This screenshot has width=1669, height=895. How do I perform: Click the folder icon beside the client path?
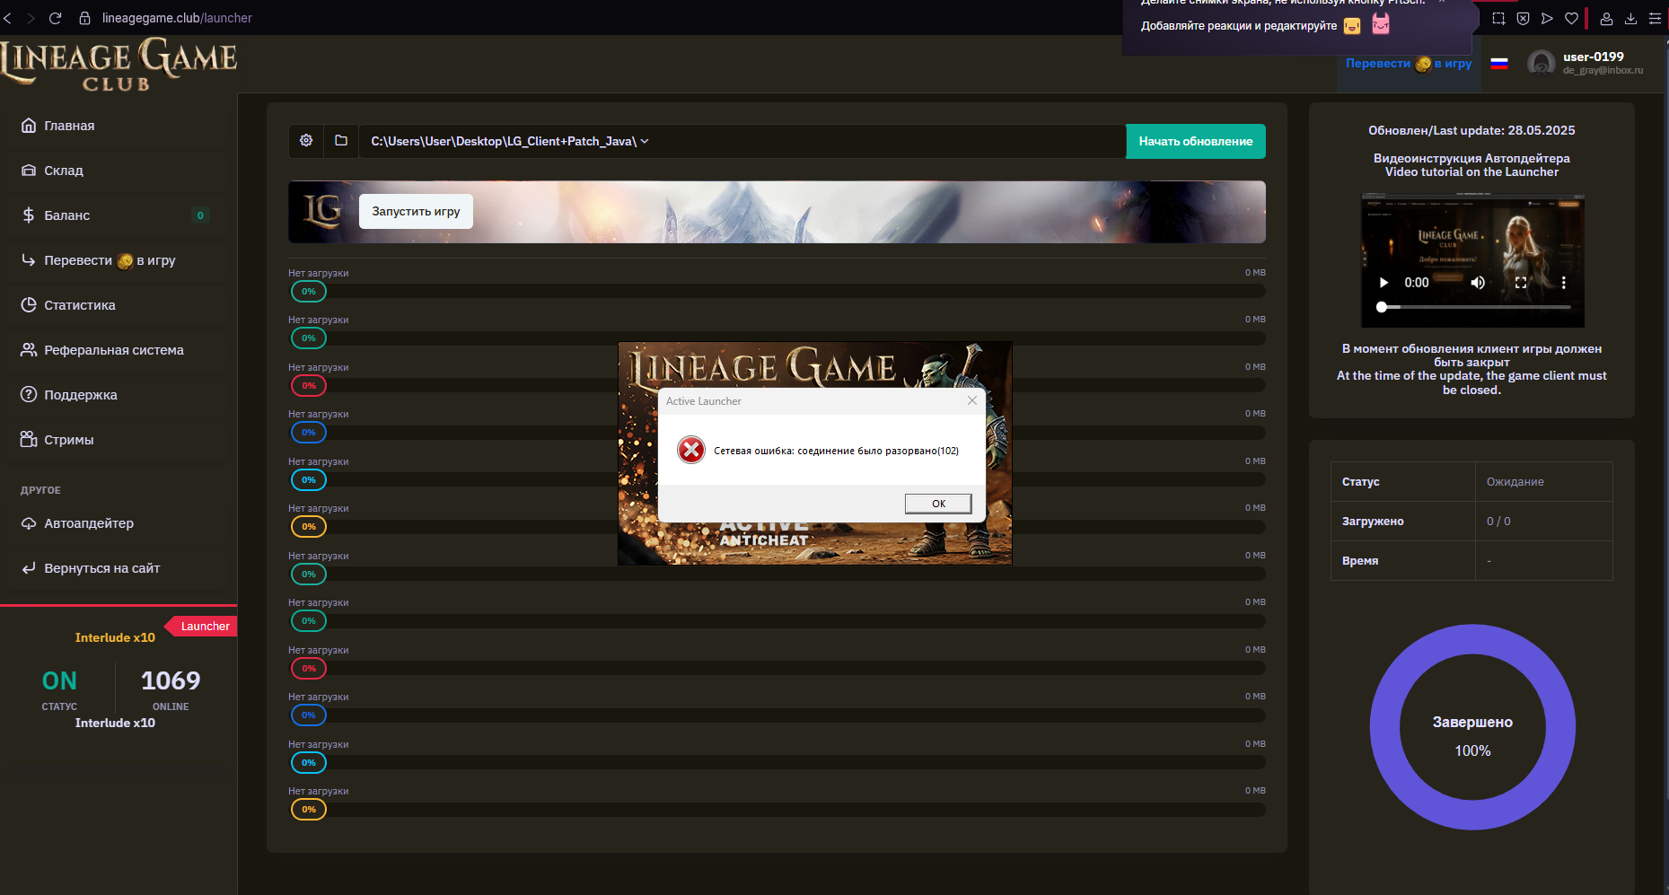pos(341,141)
